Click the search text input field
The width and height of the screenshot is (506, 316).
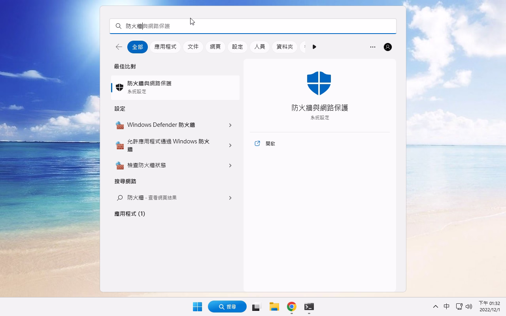253,26
